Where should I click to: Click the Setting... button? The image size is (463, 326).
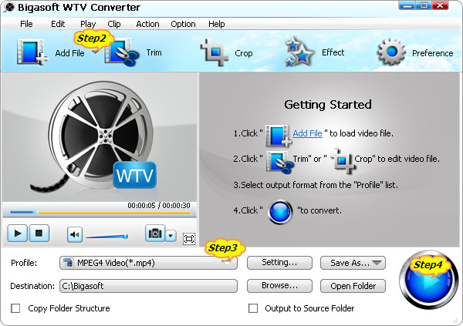(x=279, y=263)
